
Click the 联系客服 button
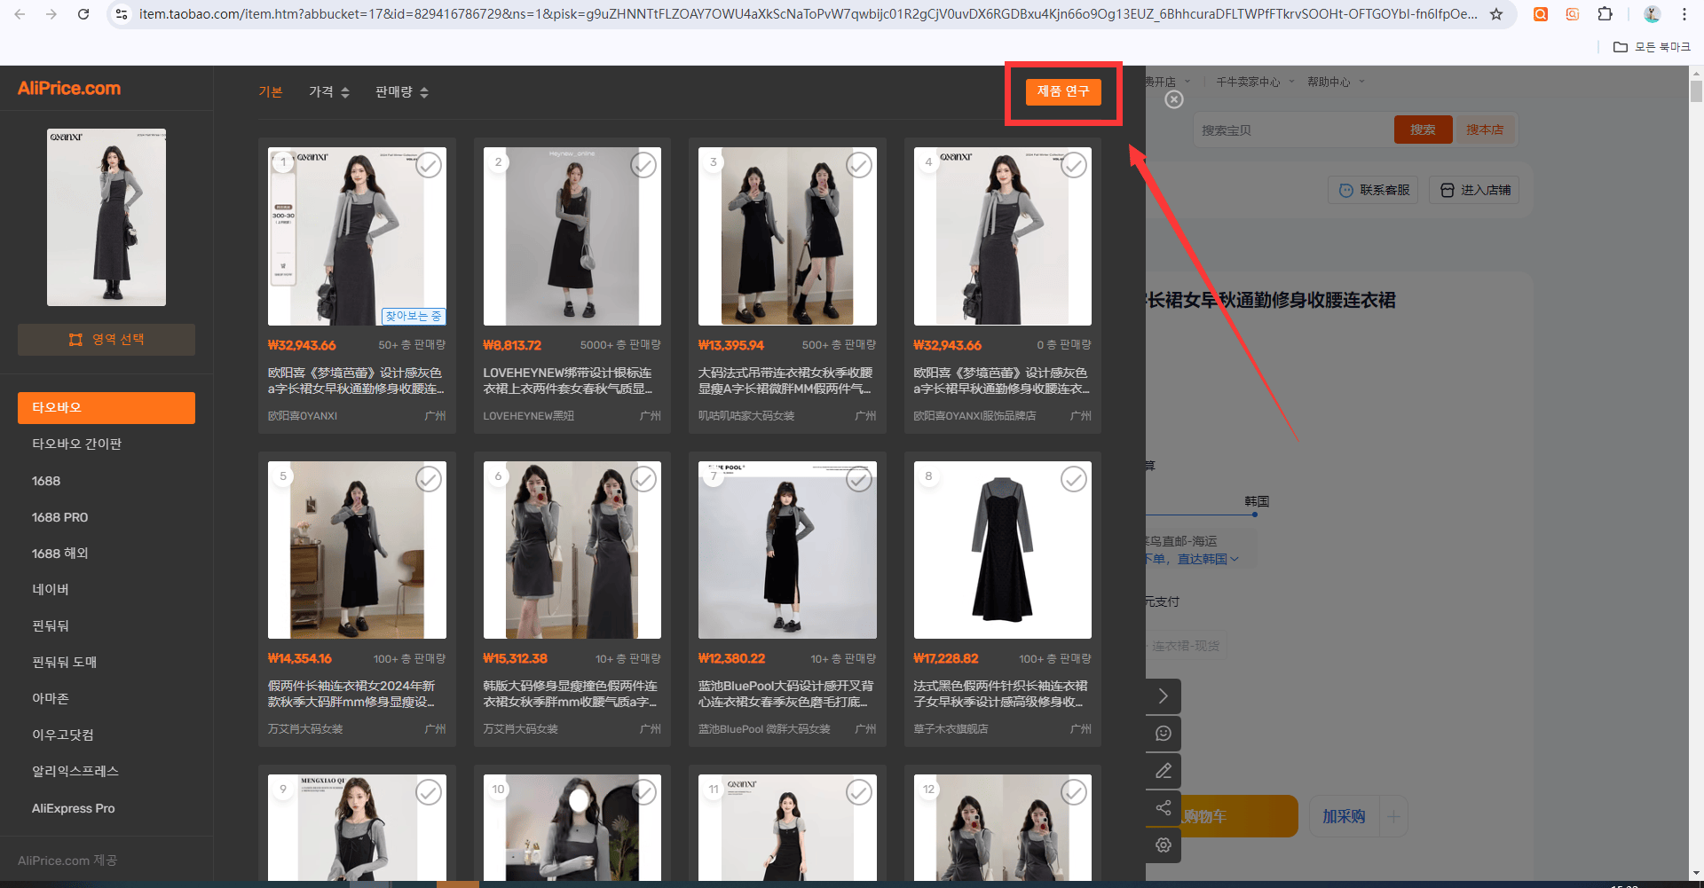(x=1374, y=190)
